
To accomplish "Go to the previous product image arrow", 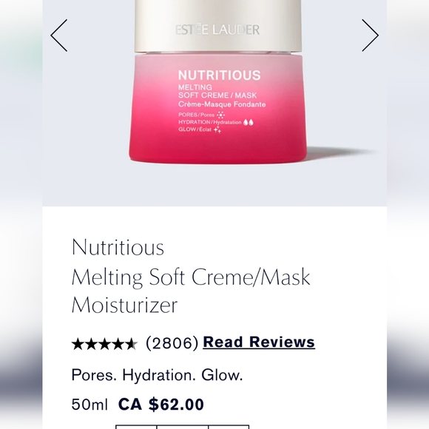I will (x=59, y=36).
